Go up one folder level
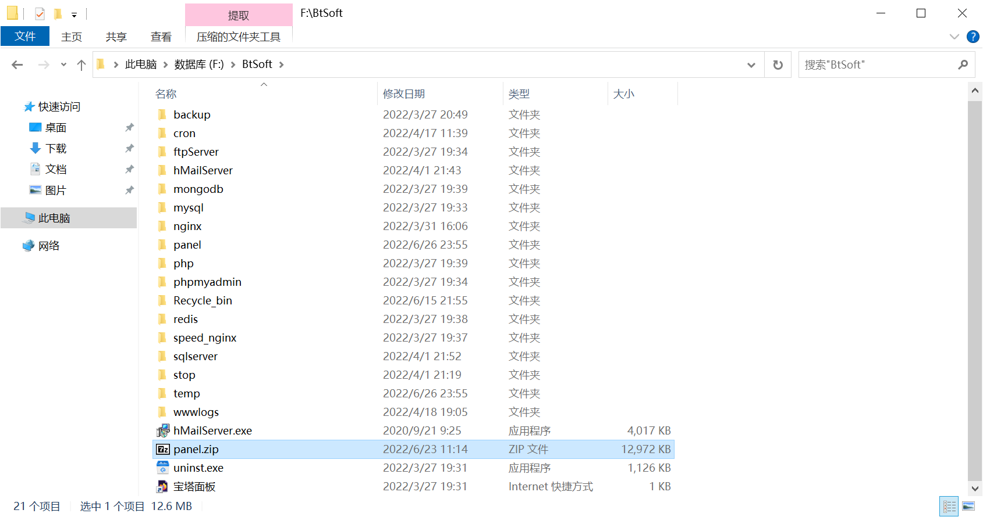Viewport: 983px width, 517px height. [x=81, y=64]
